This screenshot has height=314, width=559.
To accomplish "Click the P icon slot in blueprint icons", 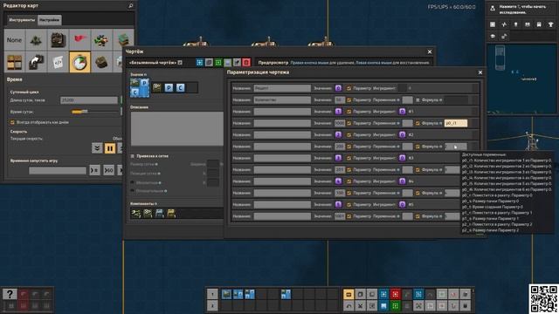I will point(169,87).
